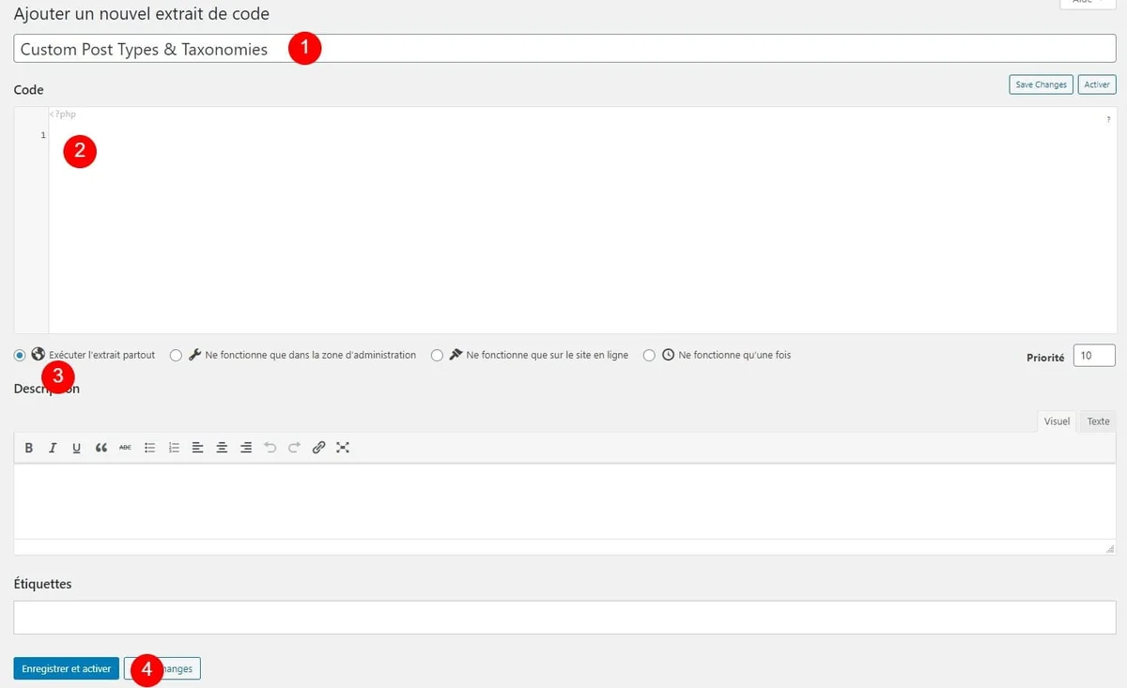This screenshot has width=1127, height=688.
Task: Click in the Priorité number field
Action: (x=1093, y=356)
